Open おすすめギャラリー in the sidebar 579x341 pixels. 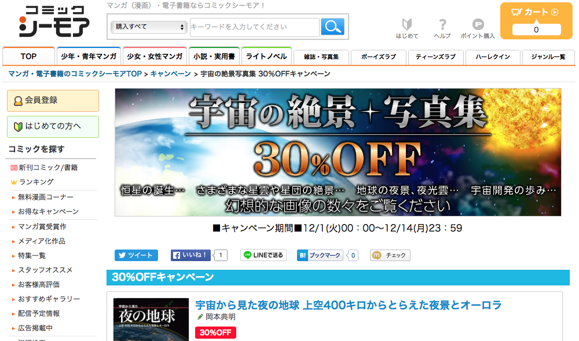(x=49, y=299)
